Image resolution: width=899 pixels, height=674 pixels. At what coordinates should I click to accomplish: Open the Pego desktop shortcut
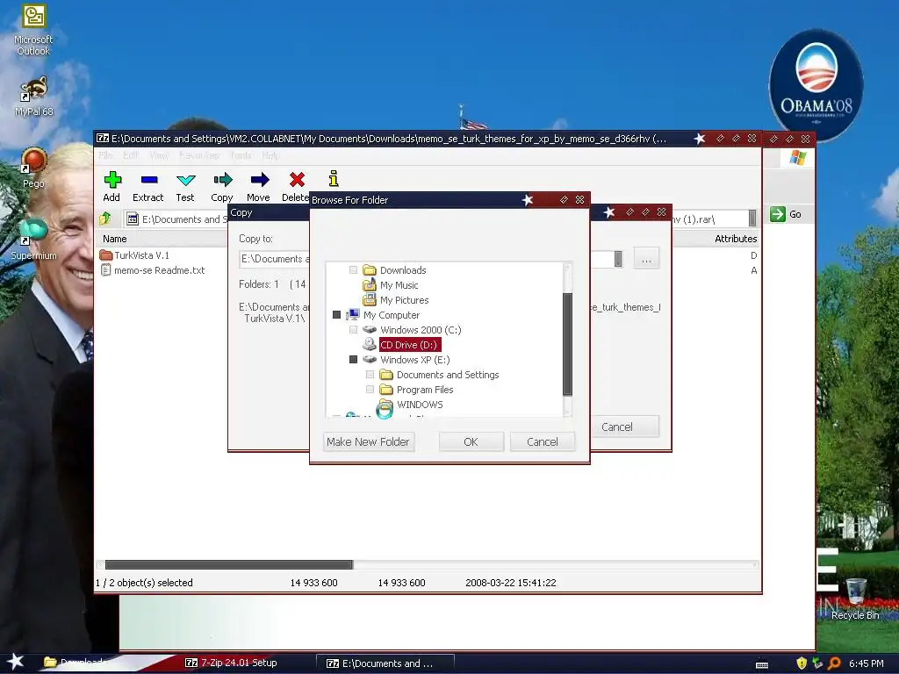point(33,161)
